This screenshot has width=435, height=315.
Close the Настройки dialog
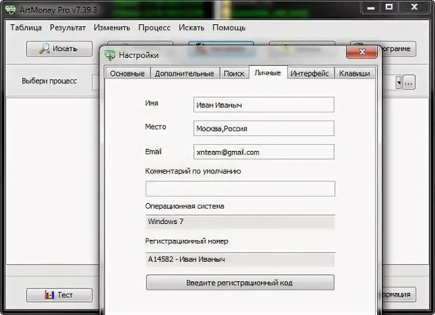click(362, 52)
